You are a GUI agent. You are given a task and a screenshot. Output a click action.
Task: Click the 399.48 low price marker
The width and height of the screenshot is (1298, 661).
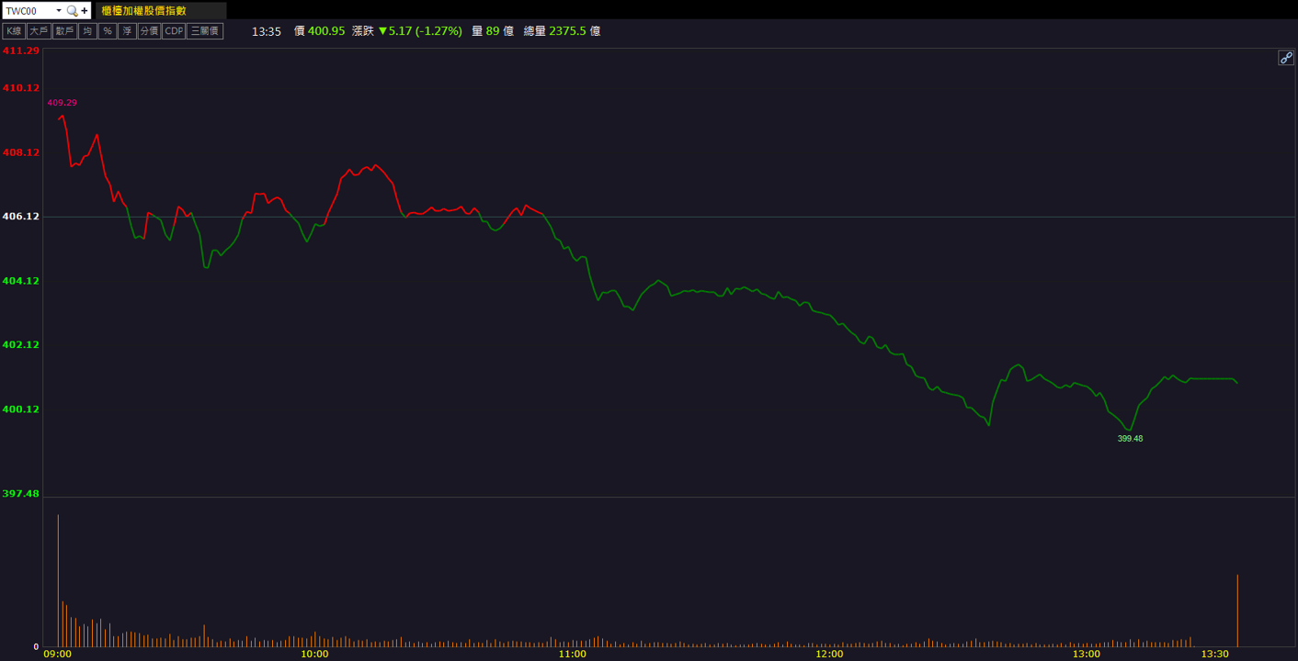pyautogui.click(x=1130, y=439)
